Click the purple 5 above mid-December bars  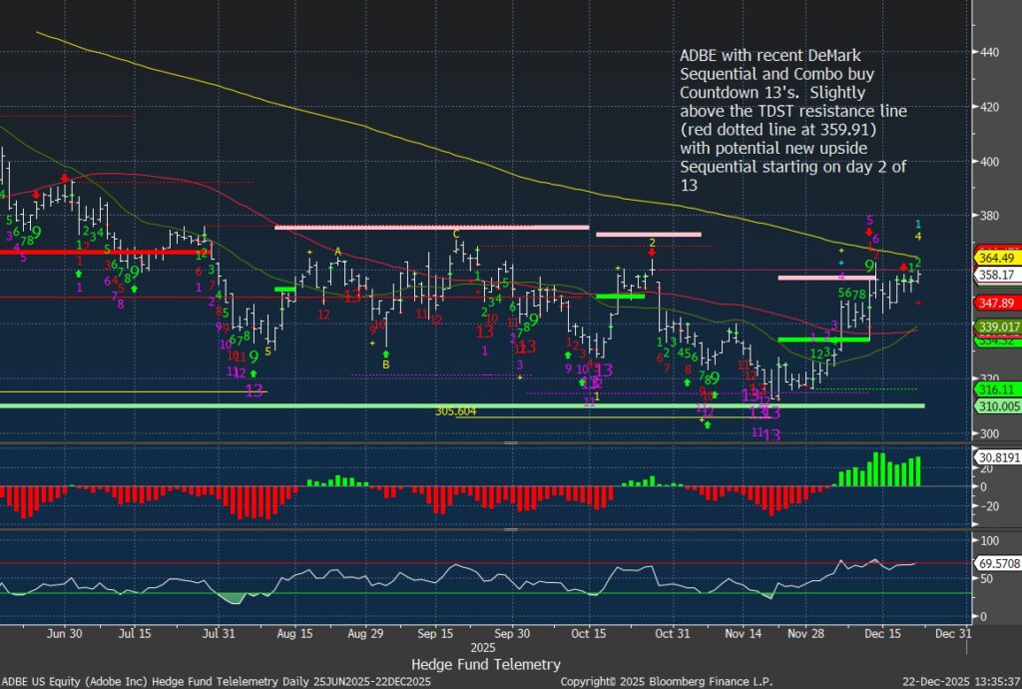click(869, 219)
